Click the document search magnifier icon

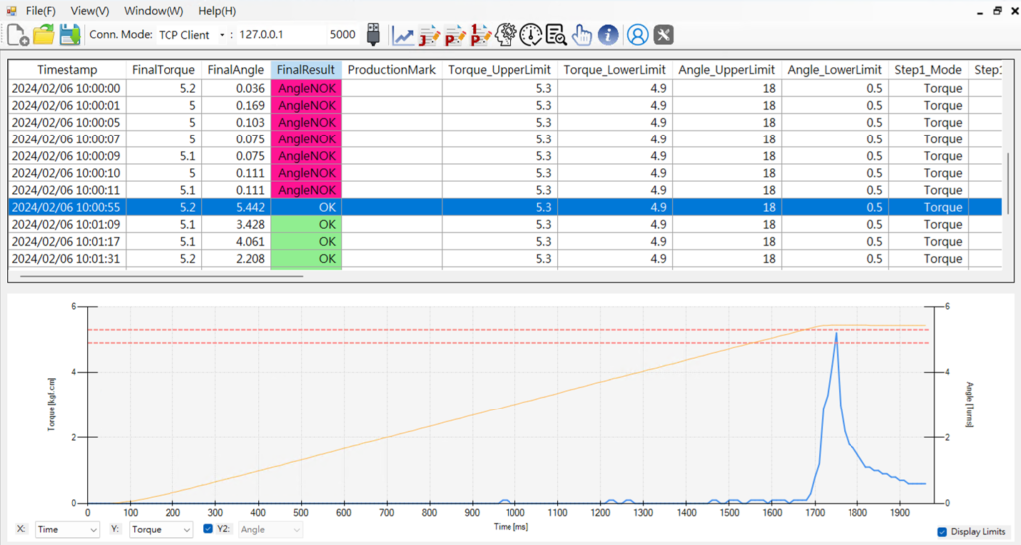(556, 35)
